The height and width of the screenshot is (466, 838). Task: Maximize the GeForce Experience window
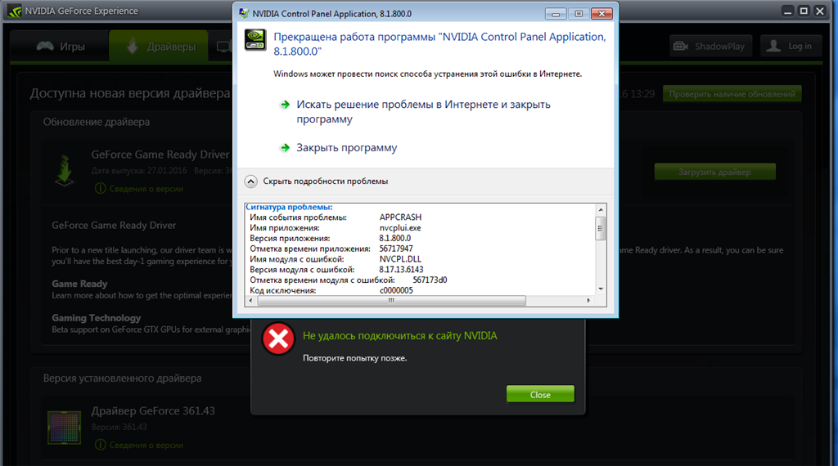[x=804, y=11]
